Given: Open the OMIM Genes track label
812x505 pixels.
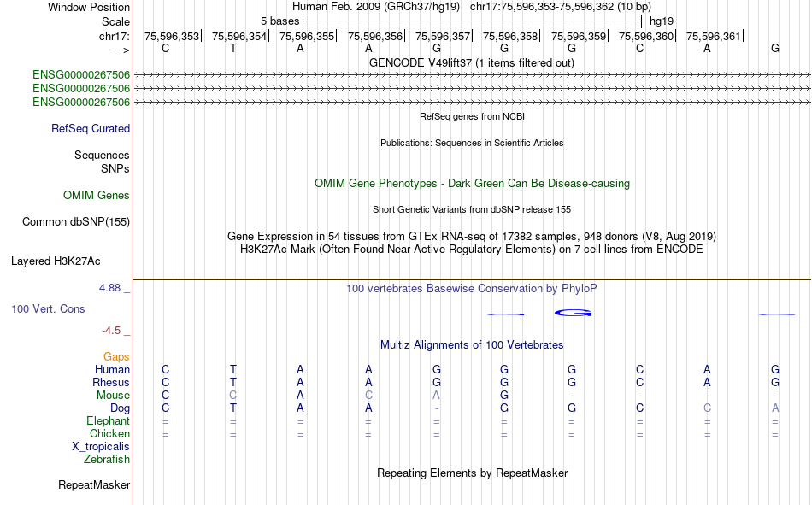Looking at the screenshot, I should point(97,196).
